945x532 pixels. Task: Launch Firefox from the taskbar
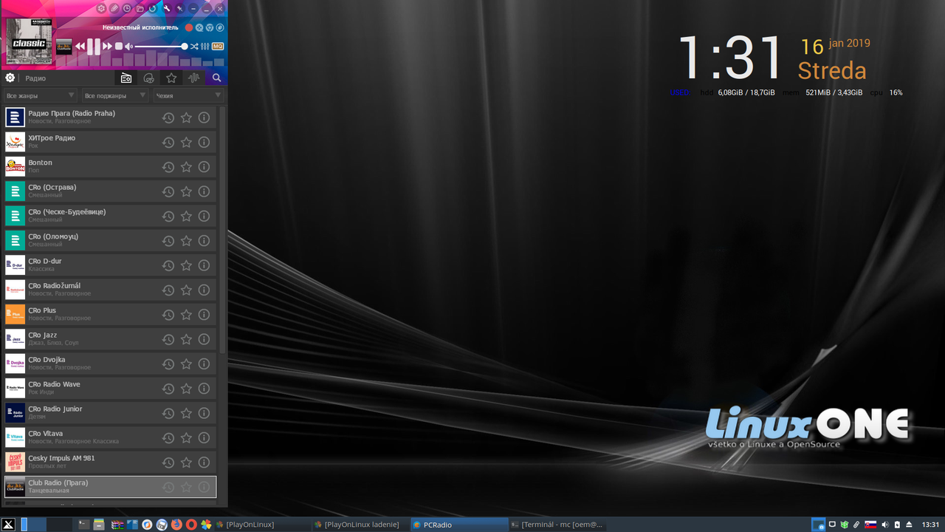pyautogui.click(x=176, y=525)
